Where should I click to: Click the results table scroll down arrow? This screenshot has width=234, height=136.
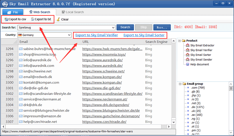173,122
